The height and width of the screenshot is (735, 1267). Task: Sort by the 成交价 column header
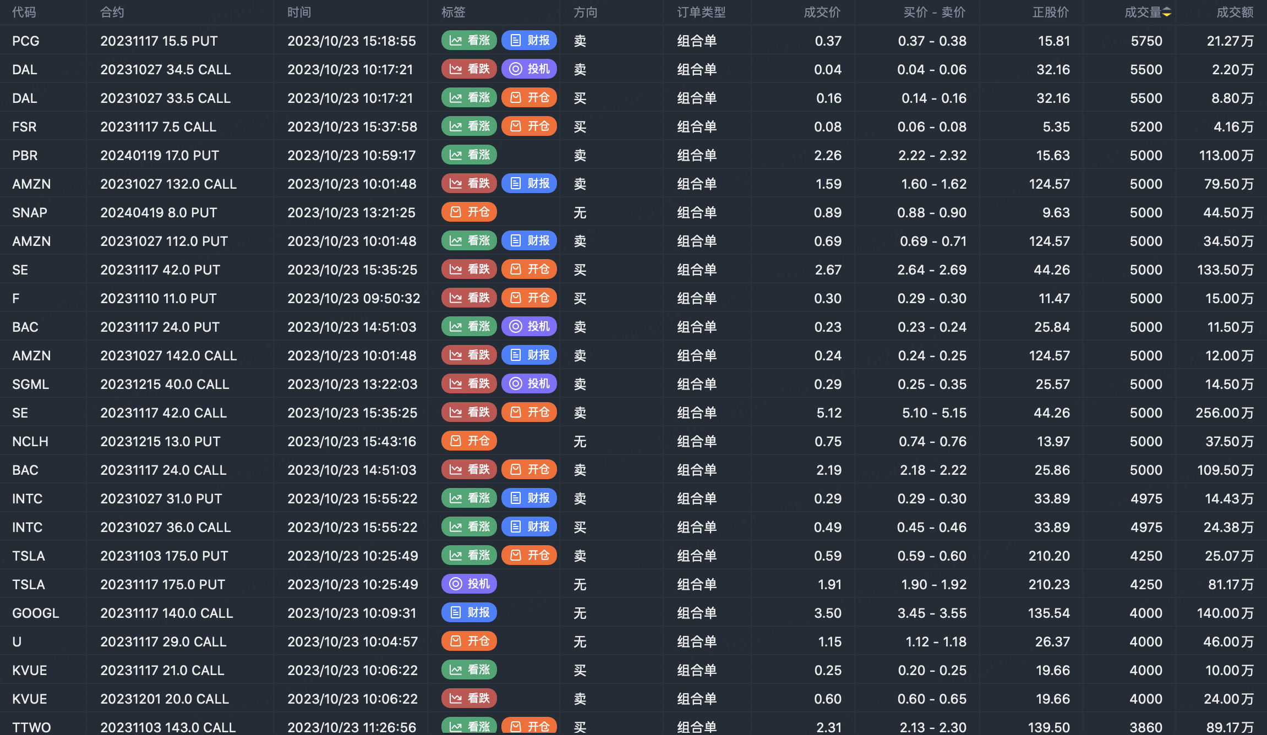point(822,12)
